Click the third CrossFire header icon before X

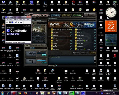[x=91, y=15]
